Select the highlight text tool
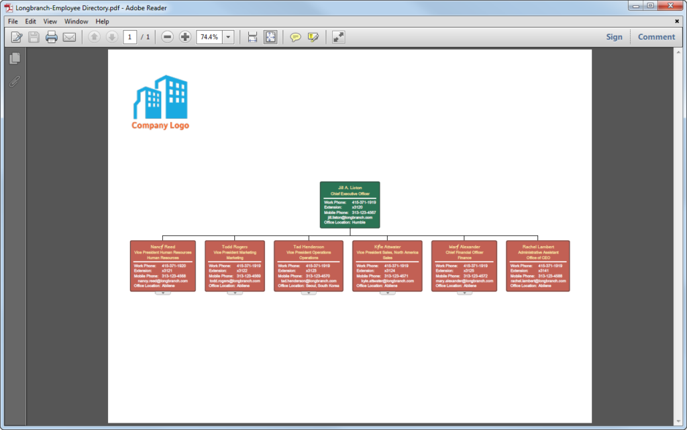Image resolution: width=687 pixels, height=430 pixels. pyautogui.click(x=313, y=37)
